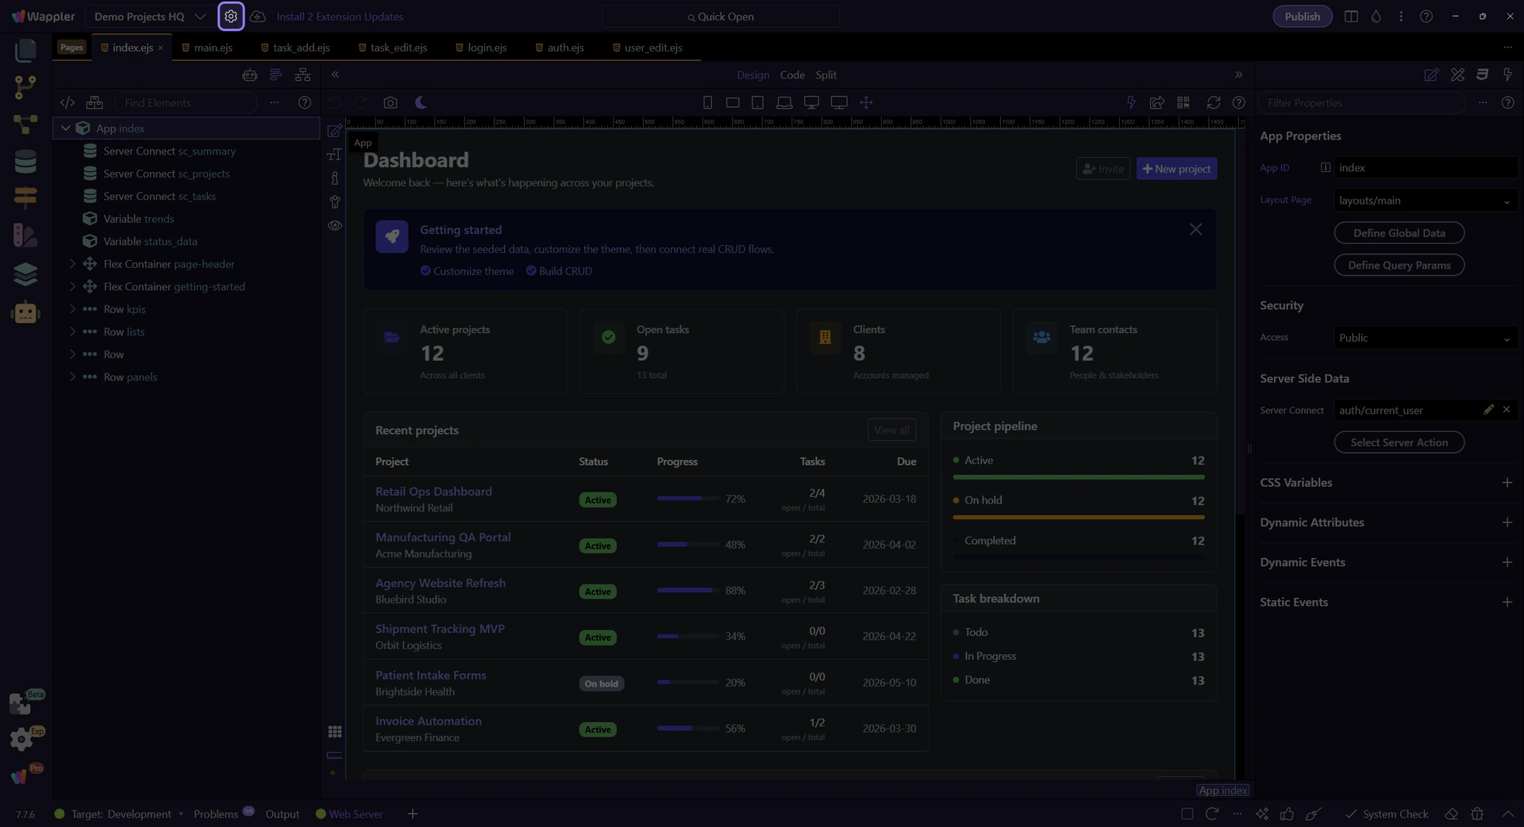Open the Security Access dropdown
The image size is (1524, 827).
[x=1425, y=338]
